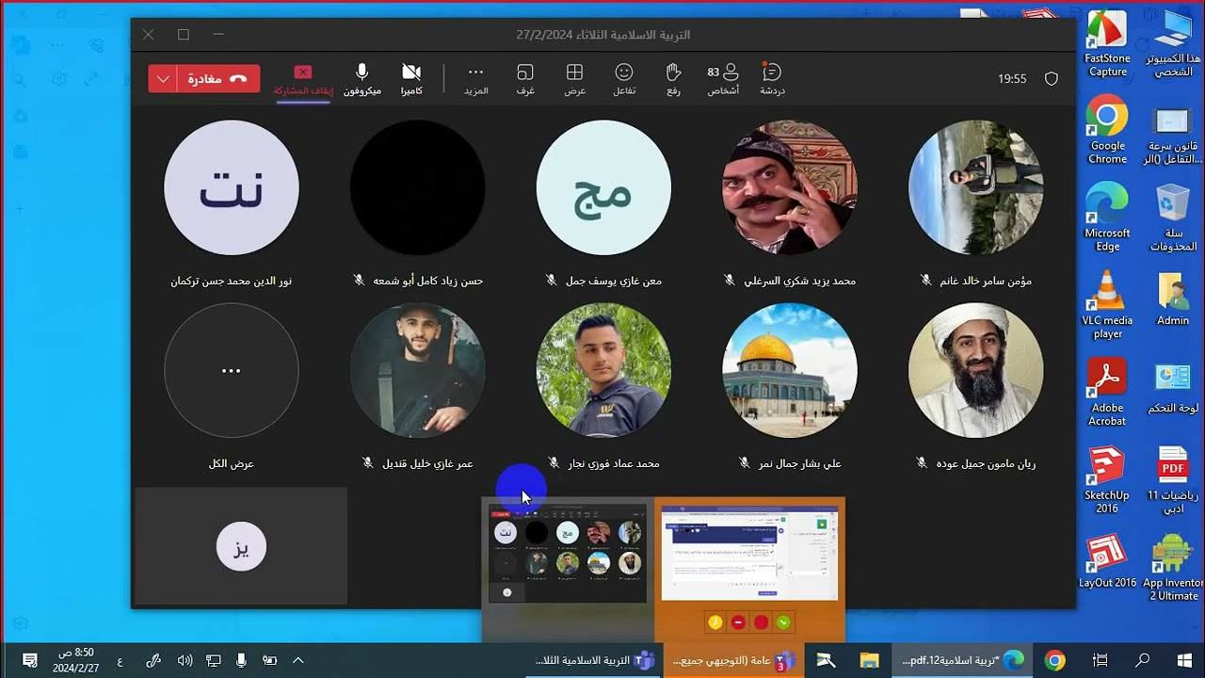Open the meeting chat (دردشة)
This screenshot has width=1205, height=678.
click(x=772, y=79)
